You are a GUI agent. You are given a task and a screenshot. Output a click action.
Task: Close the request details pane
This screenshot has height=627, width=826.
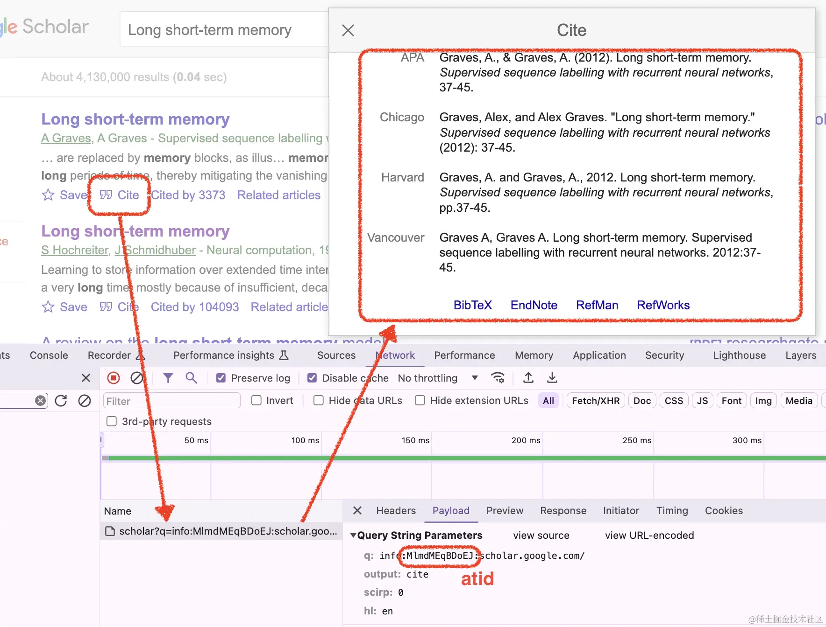coord(357,510)
